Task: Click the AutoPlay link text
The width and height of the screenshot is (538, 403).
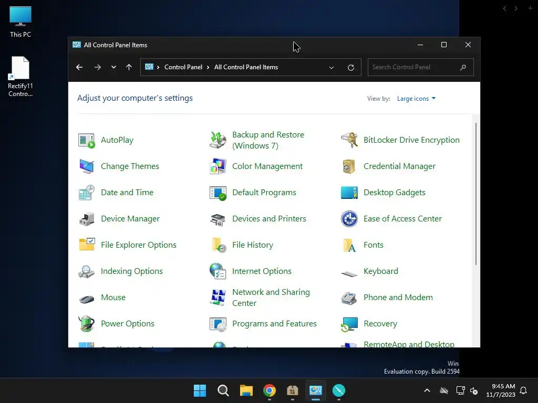Action: tap(117, 140)
